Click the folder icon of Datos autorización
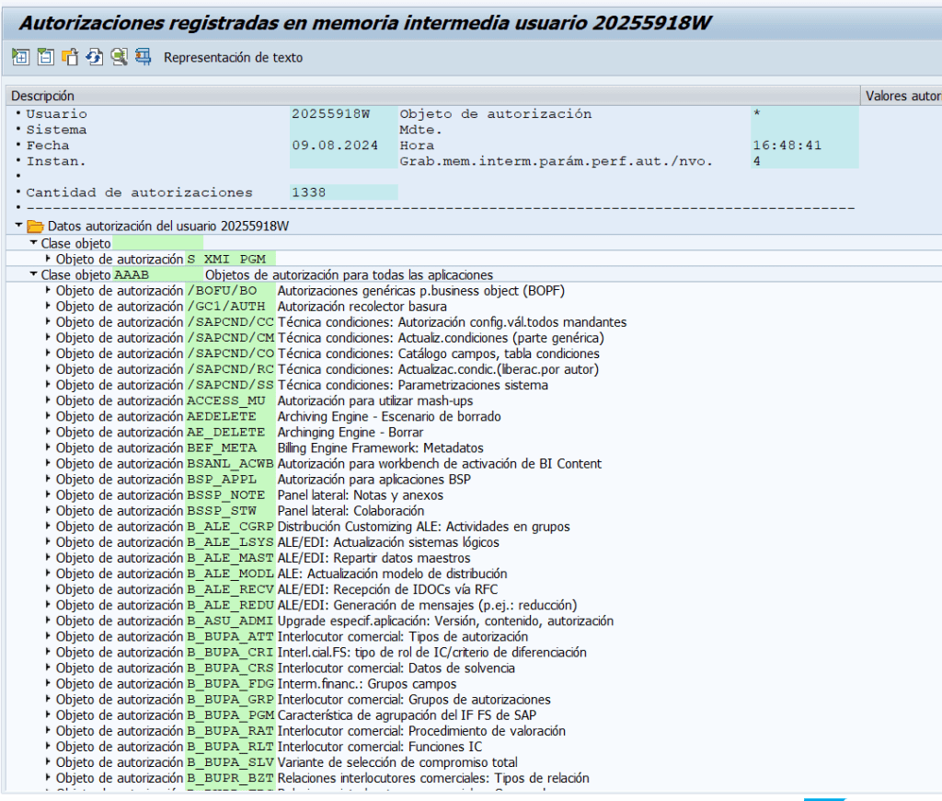Viewport: 942px width, 801px height. [x=35, y=226]
